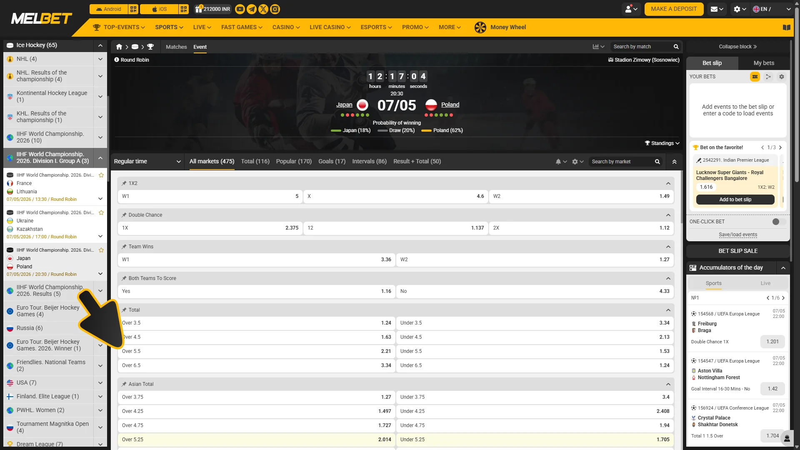Pin the 1X2 market
The height and width of the screenshot is (450, 800).
pyautogui.click(x=124, y=183)
